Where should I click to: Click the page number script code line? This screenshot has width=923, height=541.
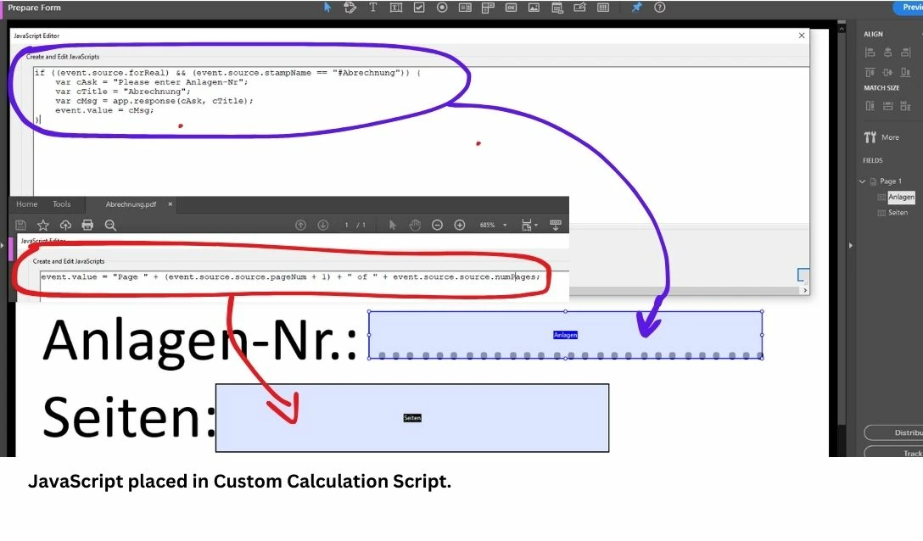(290, 276)
